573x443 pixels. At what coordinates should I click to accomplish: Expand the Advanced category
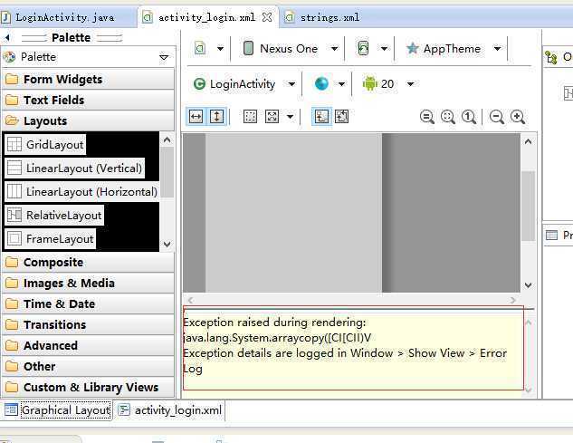88,345
